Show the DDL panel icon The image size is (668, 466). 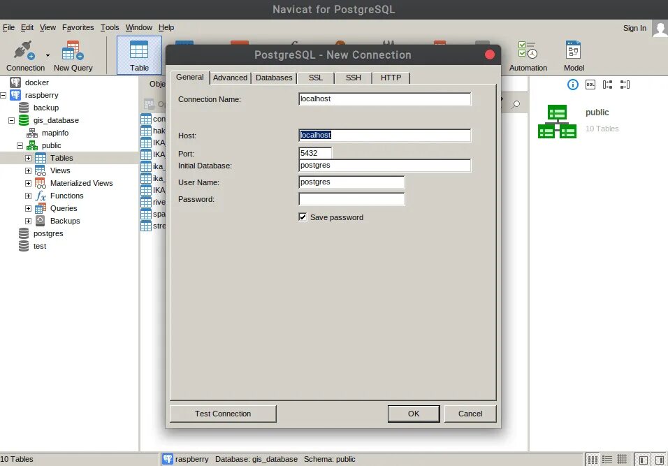[x=590, y=85]
